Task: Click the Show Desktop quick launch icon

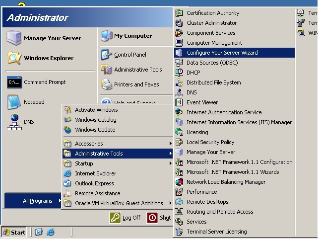Action: click(39, 232)
